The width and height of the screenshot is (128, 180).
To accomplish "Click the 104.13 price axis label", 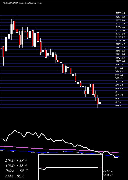I will click(120, 54).
